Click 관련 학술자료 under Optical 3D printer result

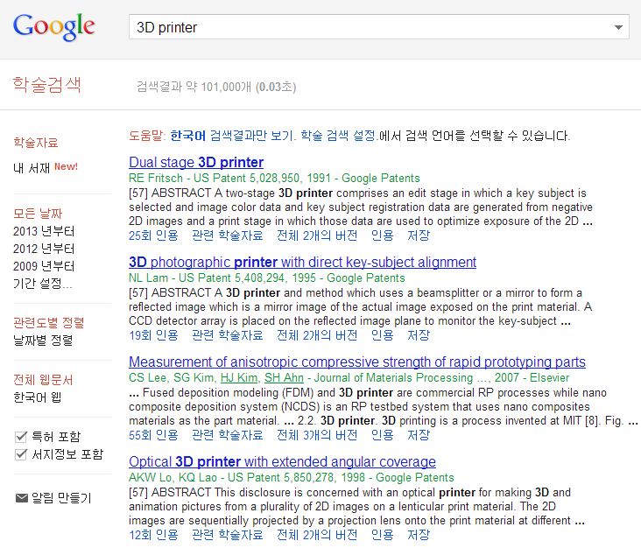click(x=228, y=535)
